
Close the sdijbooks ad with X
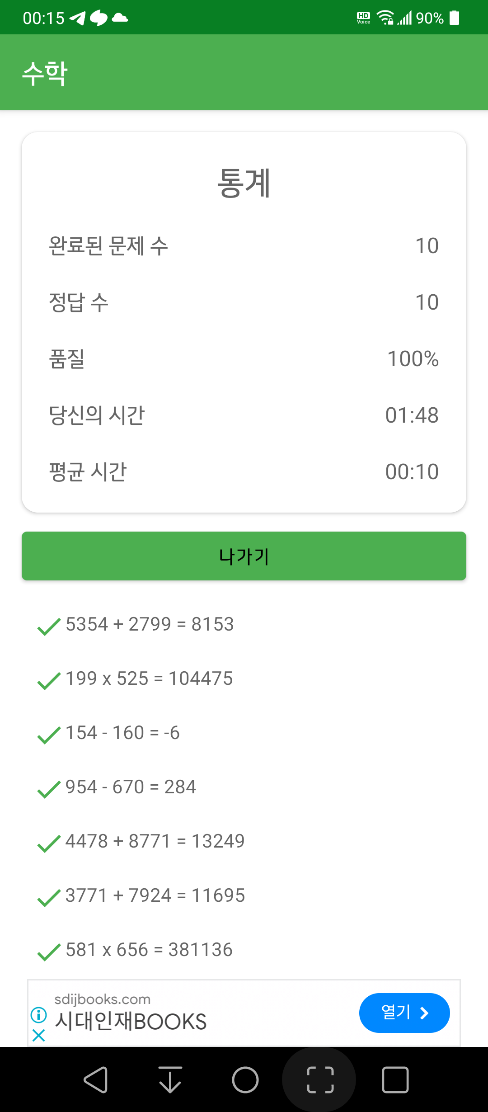point(39,1035)
